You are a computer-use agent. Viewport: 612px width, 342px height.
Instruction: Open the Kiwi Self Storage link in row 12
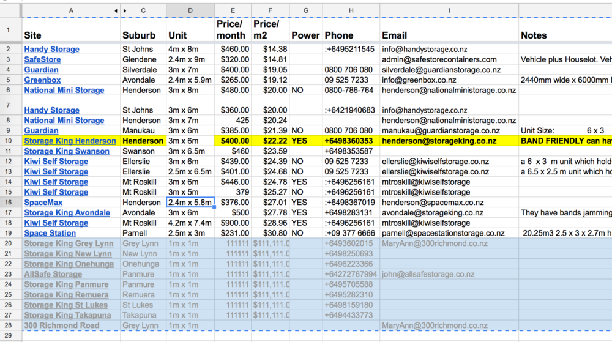pyautogui.click(x=56, y=162)
